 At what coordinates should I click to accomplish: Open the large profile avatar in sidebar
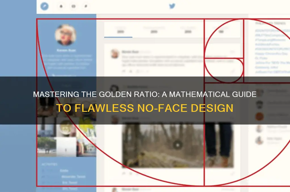[x=66, y=35]
